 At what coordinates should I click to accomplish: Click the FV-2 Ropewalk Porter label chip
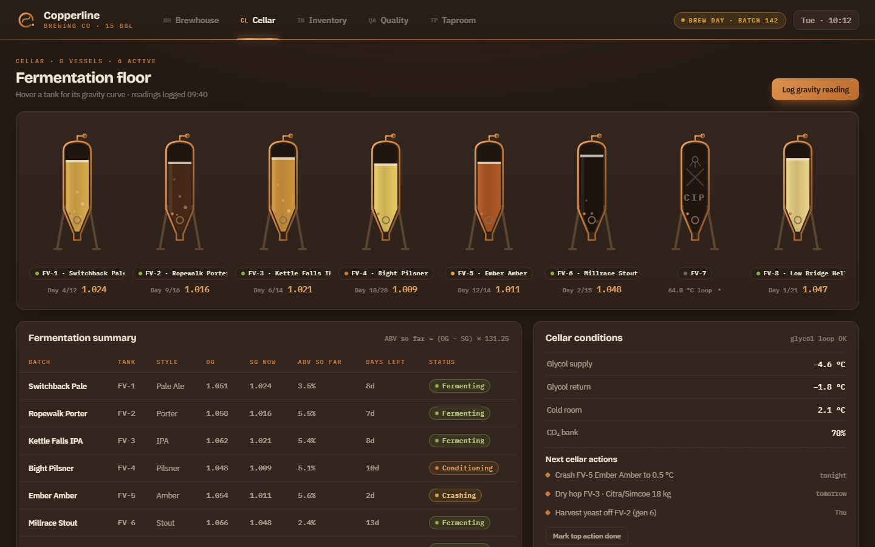click(180, 273)
